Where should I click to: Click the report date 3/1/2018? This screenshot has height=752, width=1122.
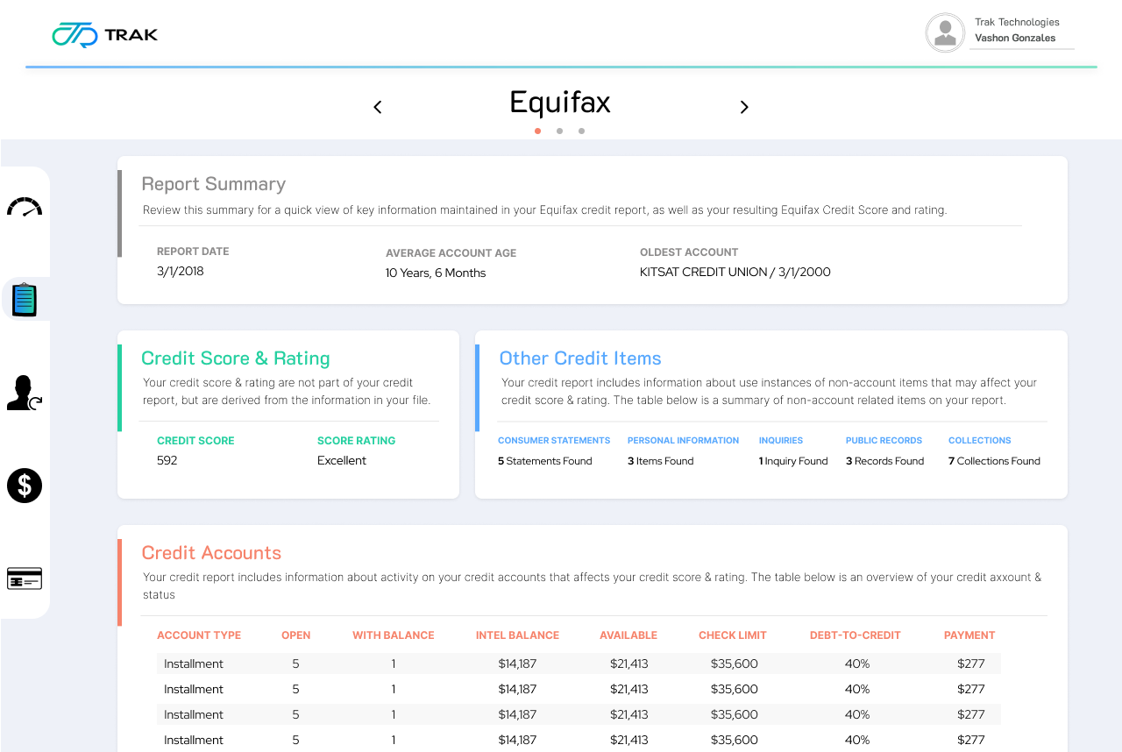coord(181,271)
